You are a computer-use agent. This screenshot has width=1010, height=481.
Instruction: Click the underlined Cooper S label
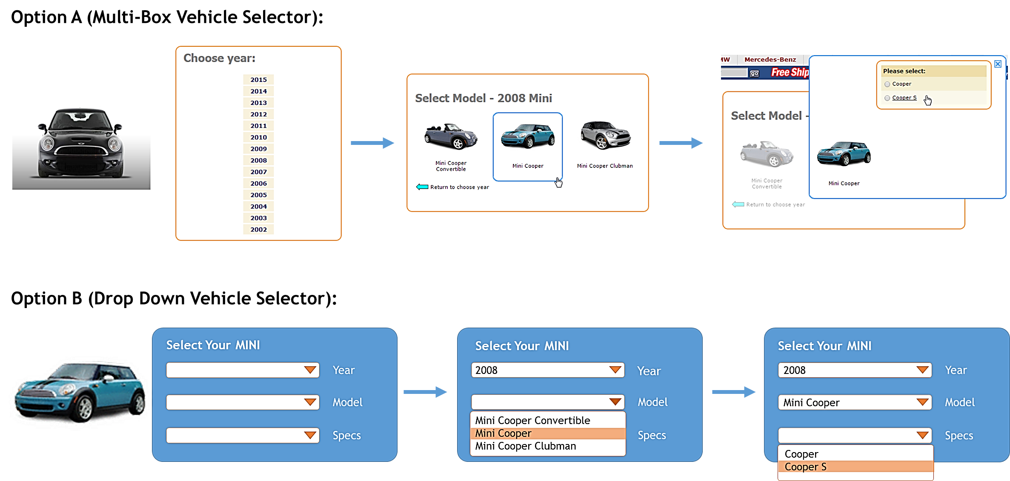pos(904,98)
